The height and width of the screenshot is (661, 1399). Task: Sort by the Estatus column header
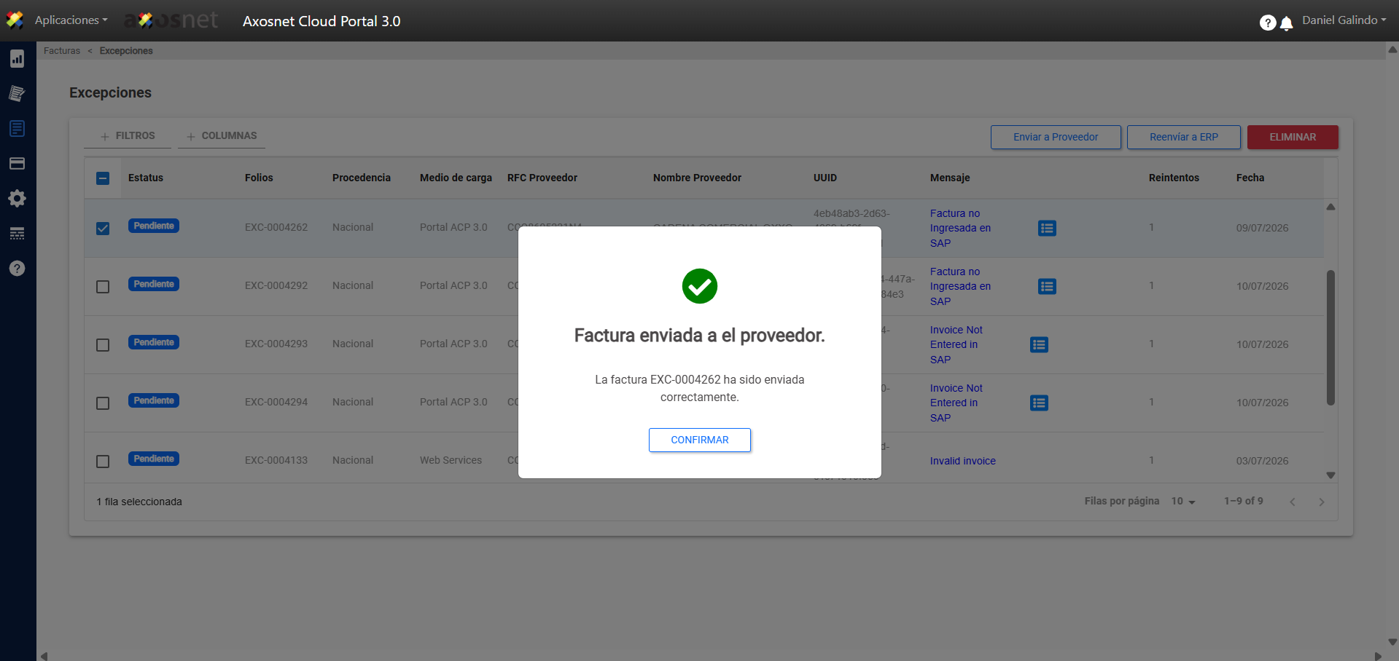pyautogui.click(x=146, y=178)
